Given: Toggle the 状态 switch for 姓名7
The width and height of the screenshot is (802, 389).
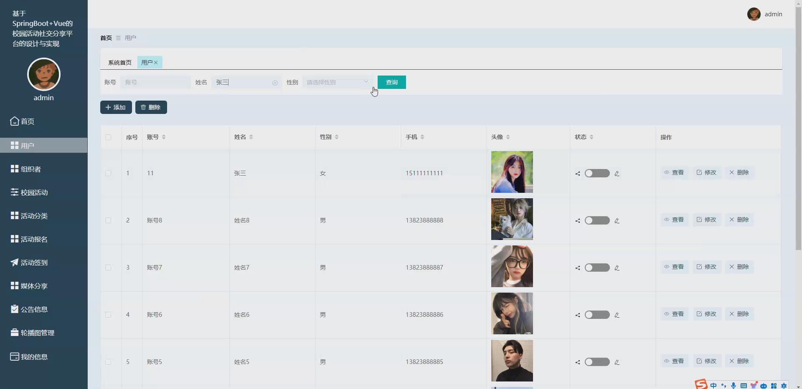Looking at the screenshot, I should pyautogui.click(x=597, y=268).
